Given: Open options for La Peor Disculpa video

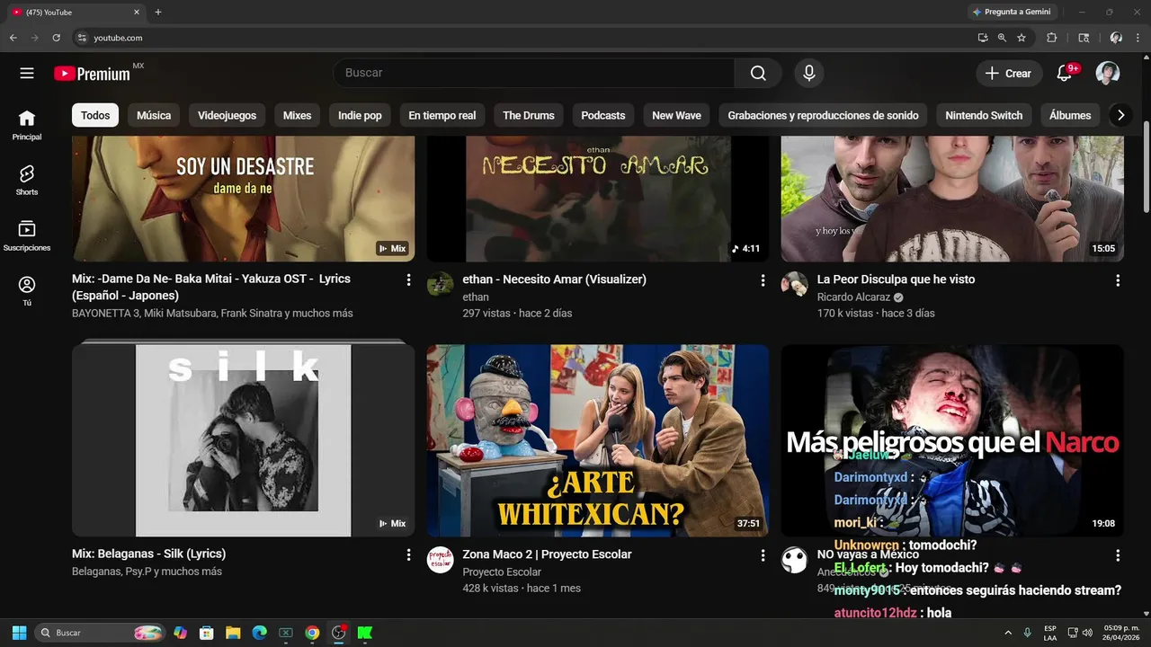Looking at the screenshot, I should 1118,280.
